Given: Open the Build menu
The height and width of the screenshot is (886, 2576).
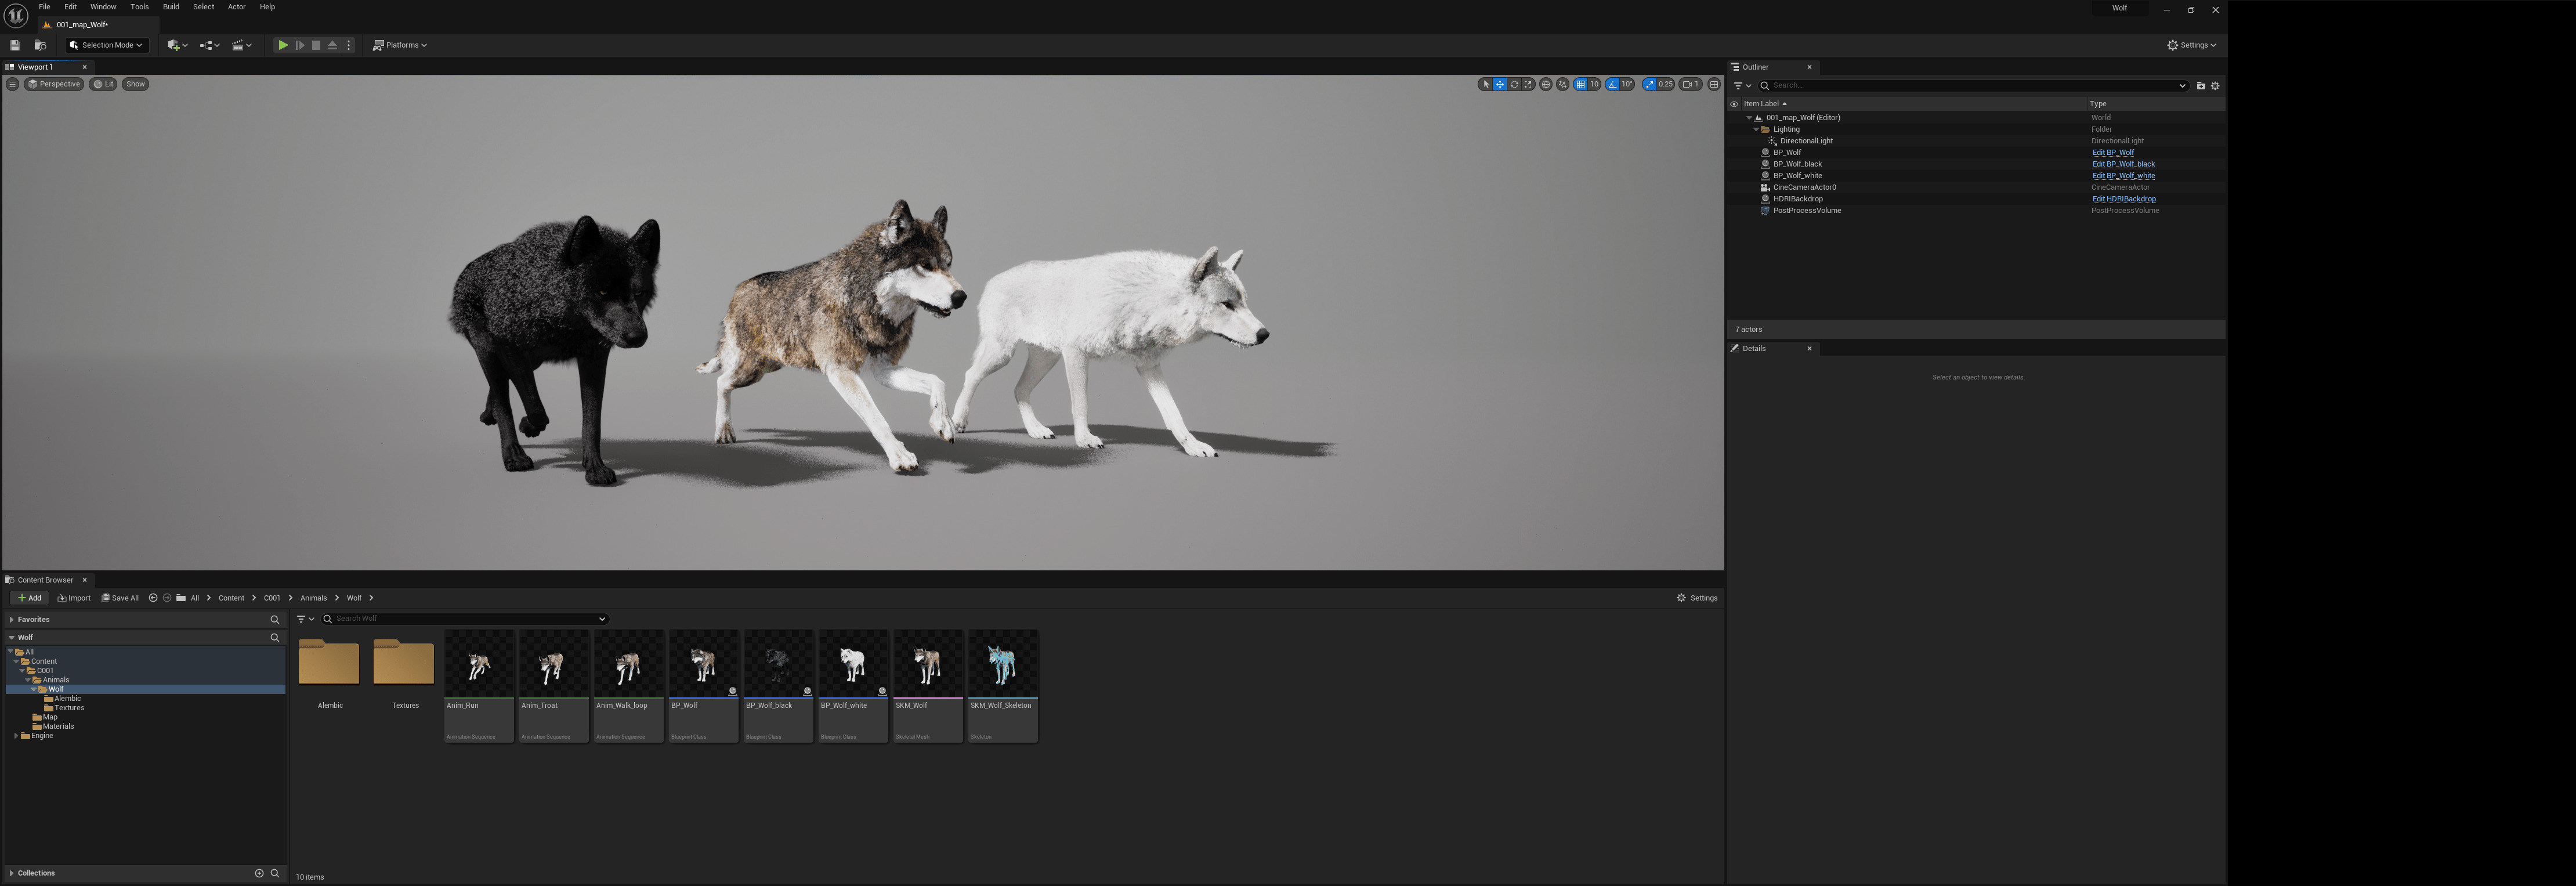Looking at the screenshot, I should point(171,7).
